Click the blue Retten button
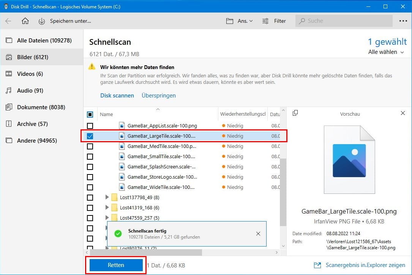412x275 pixels. 116,265
